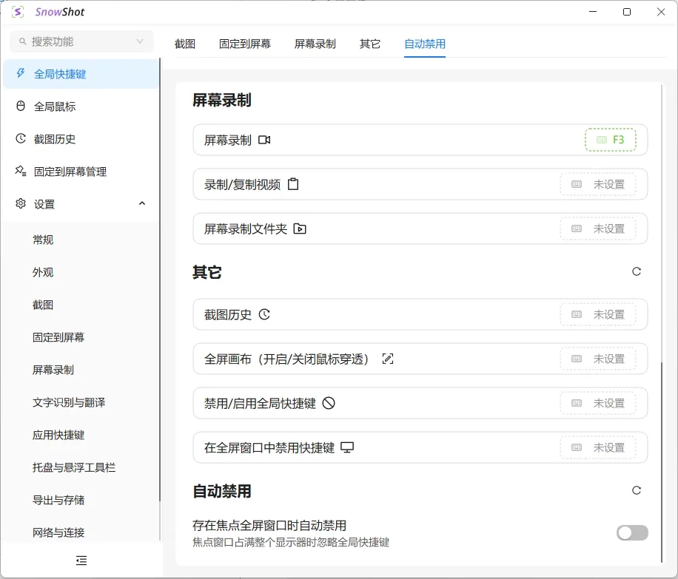Click the clipboard icon next to 录制/复制视频
Image resolution: width=678 pixels, height=579 pixels.
293,184
